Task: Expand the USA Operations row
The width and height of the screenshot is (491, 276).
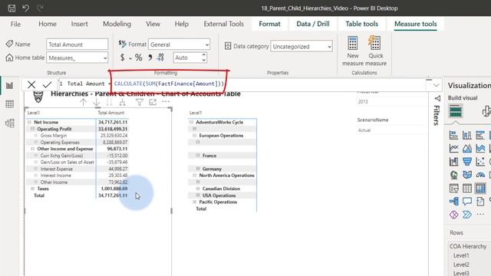Action: tap(198, 195)
